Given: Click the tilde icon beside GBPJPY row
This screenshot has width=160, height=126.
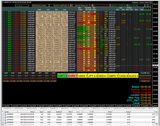Looking at the screenshot, I should (4, 51).
